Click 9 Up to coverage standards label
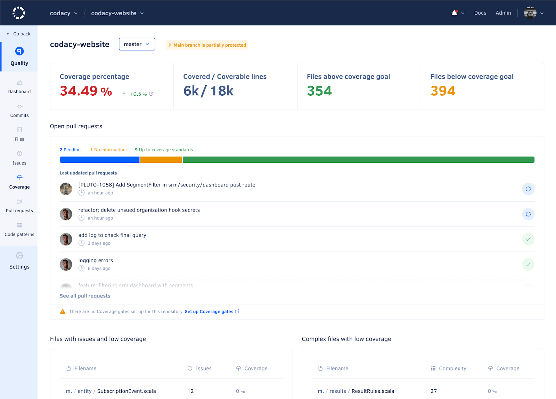The image size is (556, 399). [164, 150]
